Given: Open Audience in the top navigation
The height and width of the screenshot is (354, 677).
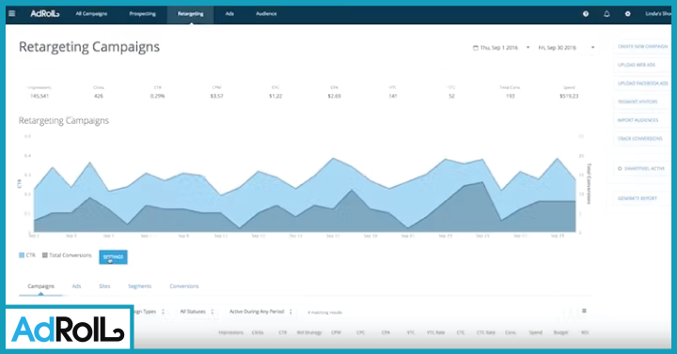Looking at the screenshot, I should tap(266, 14).
